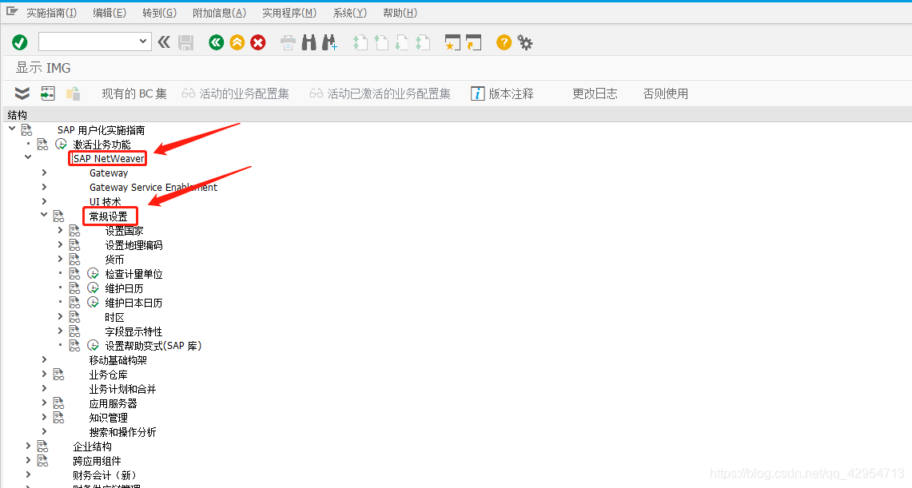Screen dimensions: 912x488
Task: Execute IMG activity 检查计量单位 clock icon
Action: click(93, 274)
